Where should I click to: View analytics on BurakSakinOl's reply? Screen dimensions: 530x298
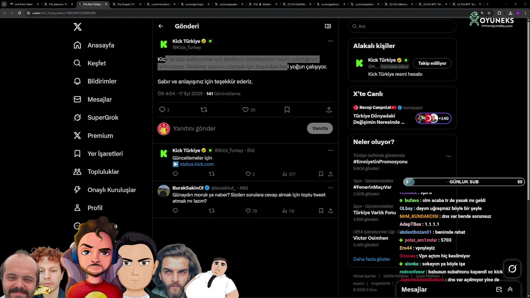coord(288,211)
